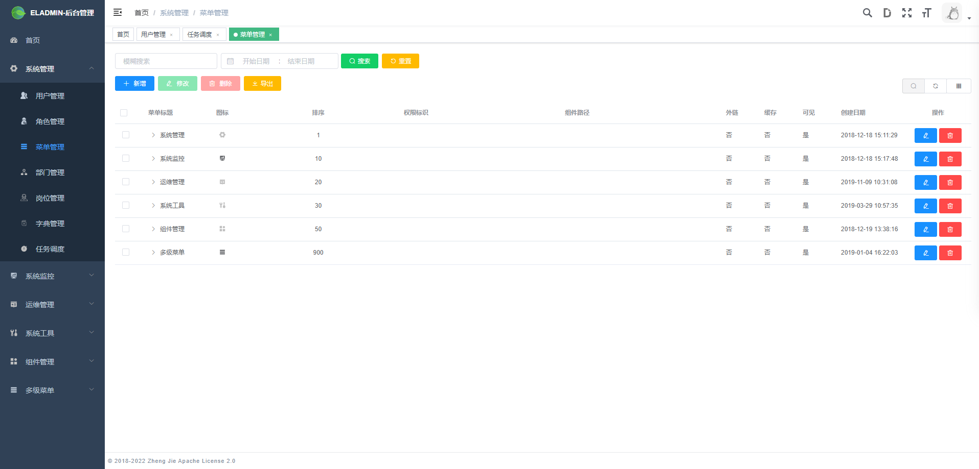Viewport: 979px width, 469px height.
Task: Delete the 多级菜单 row via trash icon
Action: click(x=950, y=253)
